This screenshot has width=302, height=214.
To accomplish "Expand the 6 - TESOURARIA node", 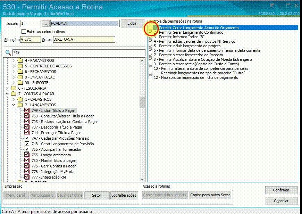I will [x=7, y=88].
